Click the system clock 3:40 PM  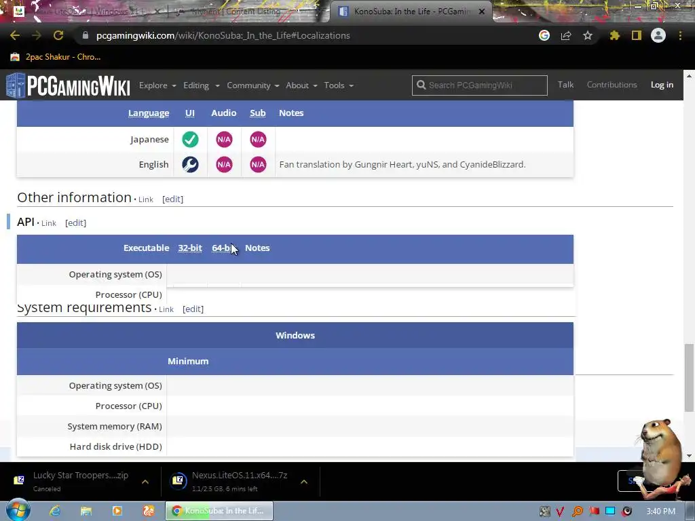point(660,511)
